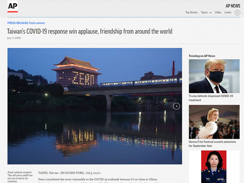The image size is (244, 183).
Task: Open Venice Film Festival selections story
Action: point(212,144)
